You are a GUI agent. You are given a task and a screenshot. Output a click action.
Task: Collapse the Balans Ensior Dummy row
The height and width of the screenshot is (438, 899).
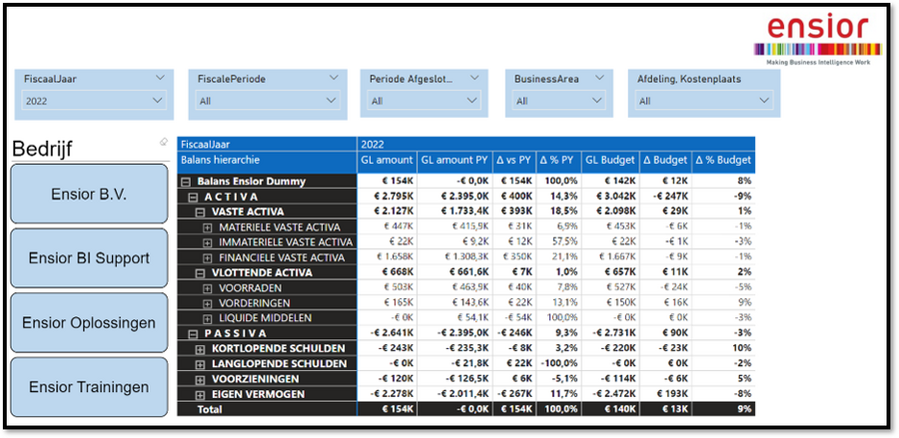coord(185,182)
